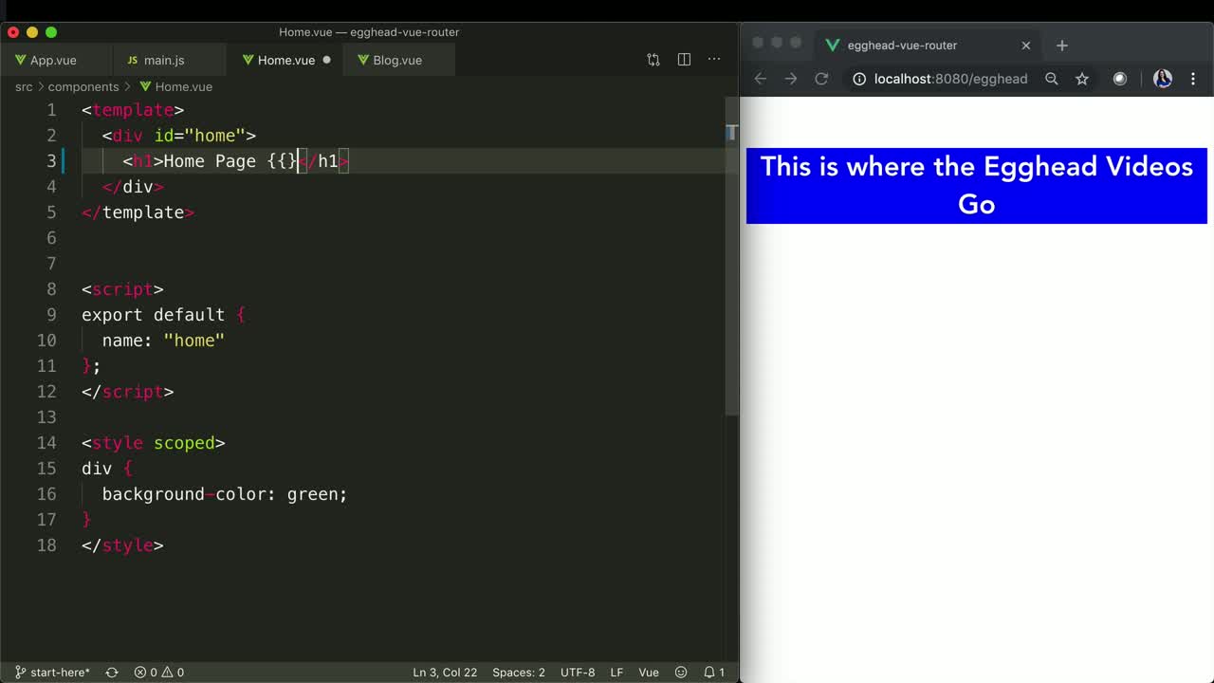Open More Actions ellipsis in editor toolbar
1214x683 pixels.
coord(714,60)
